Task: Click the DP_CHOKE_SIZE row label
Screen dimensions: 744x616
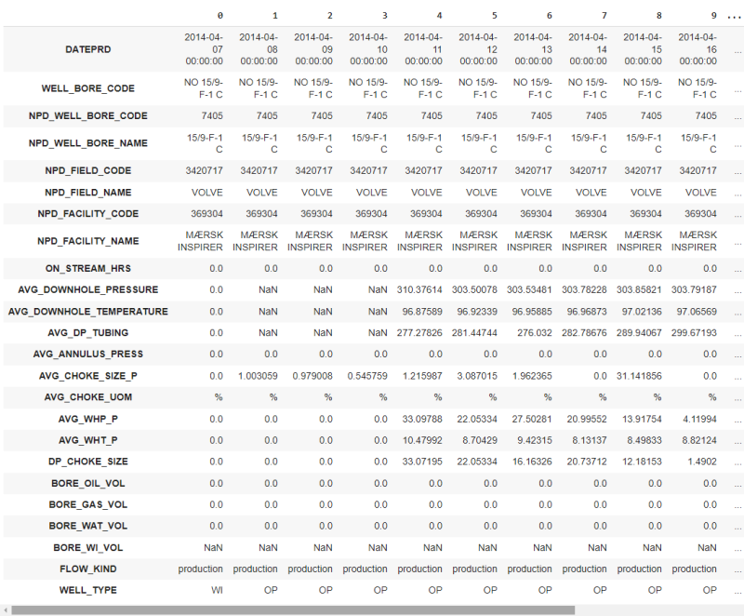Action: click(87, 462)
